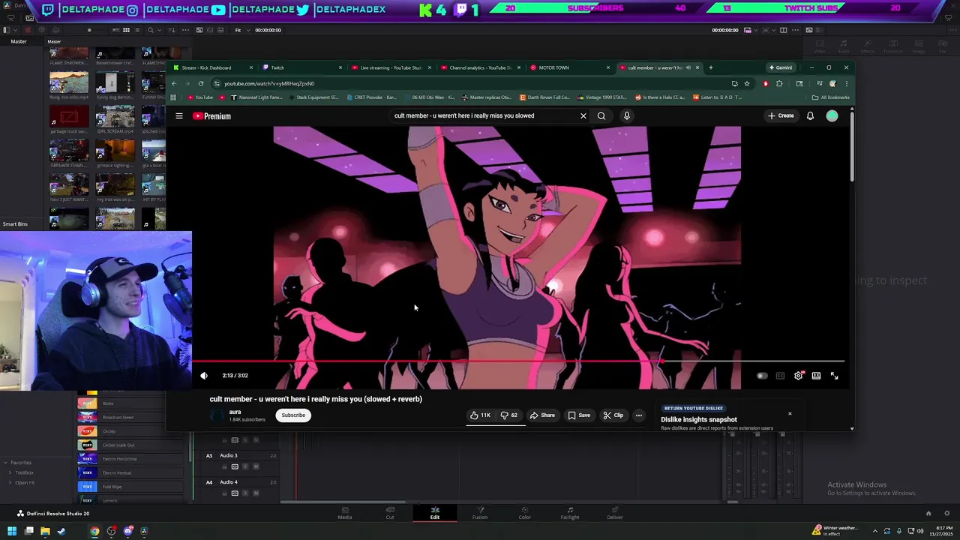Mute the Audio 4 track
The image size is (960, 540).
tap(256, 493)
